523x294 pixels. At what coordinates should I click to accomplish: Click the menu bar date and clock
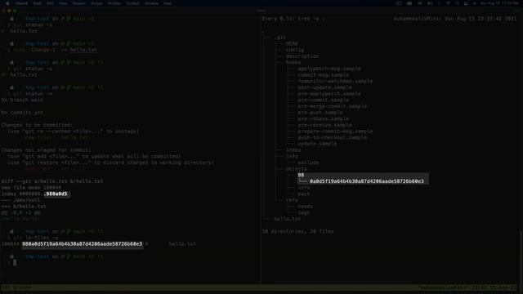(499, 3)
